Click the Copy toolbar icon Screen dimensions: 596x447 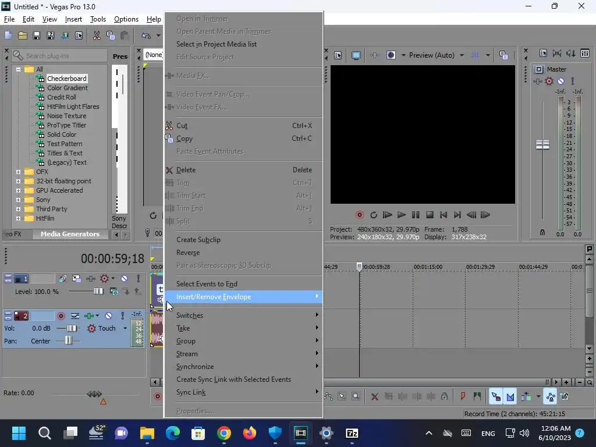click(111, 36)
